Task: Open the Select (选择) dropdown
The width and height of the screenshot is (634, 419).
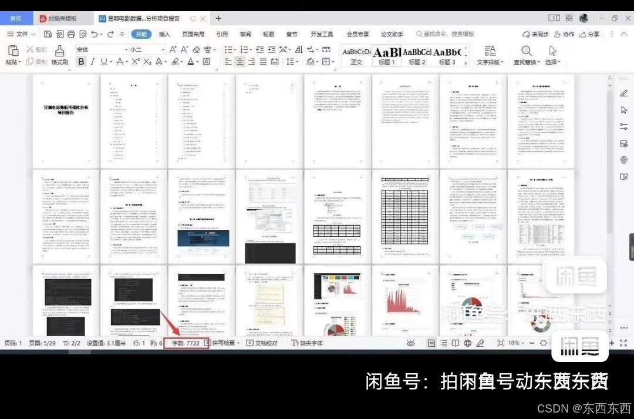Action: (553, 62)
